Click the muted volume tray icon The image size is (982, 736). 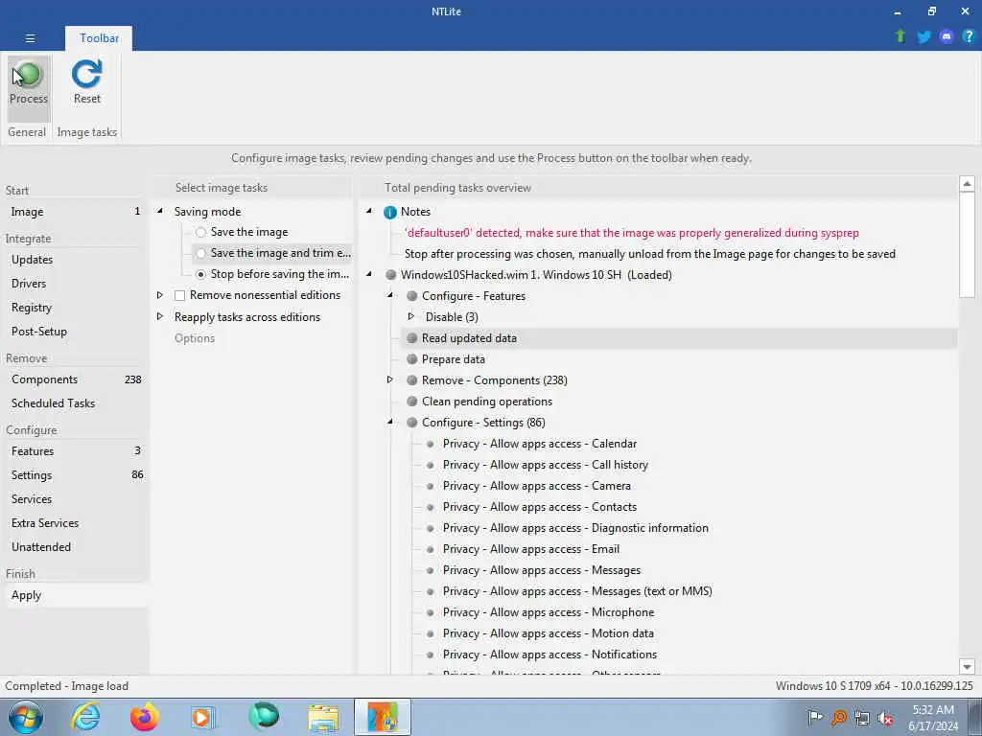click(x=885, y=718)
